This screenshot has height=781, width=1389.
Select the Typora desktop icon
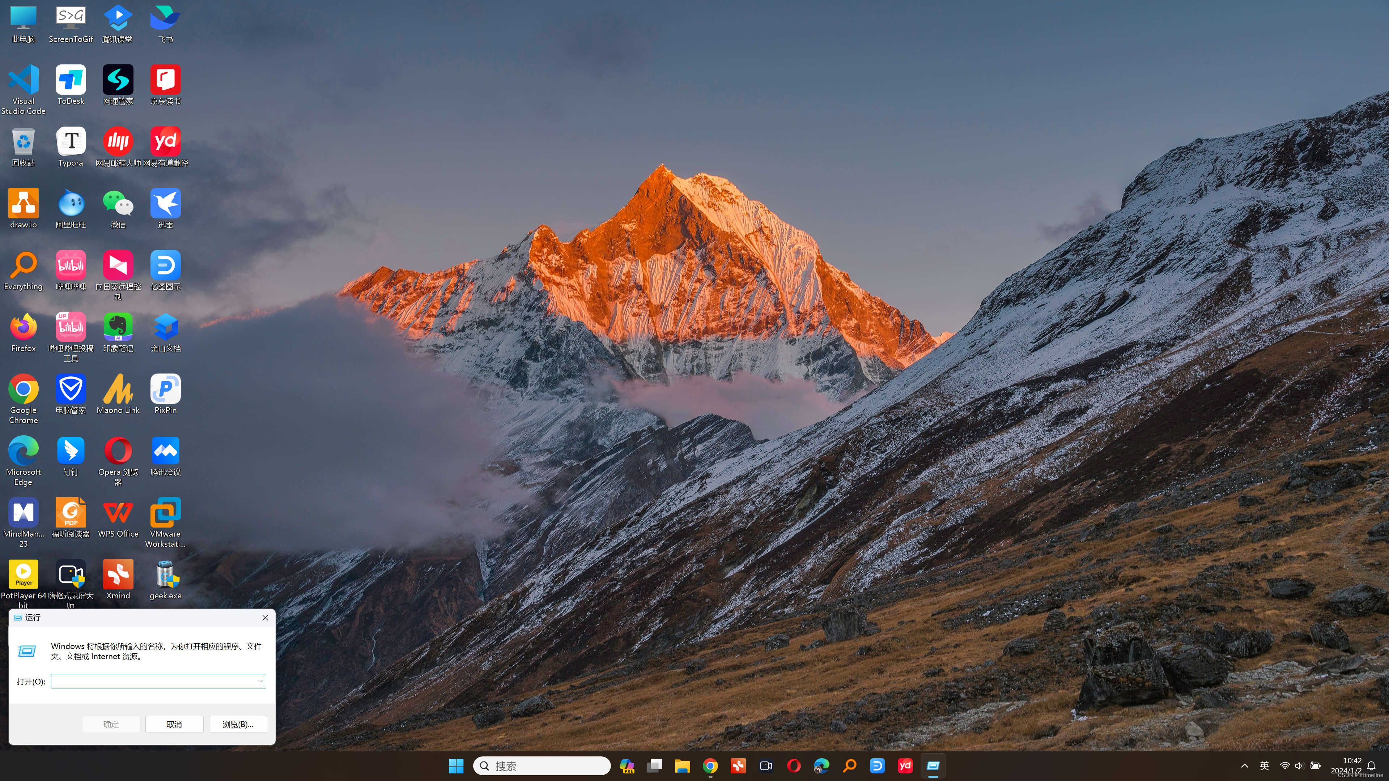pos(71,146)
